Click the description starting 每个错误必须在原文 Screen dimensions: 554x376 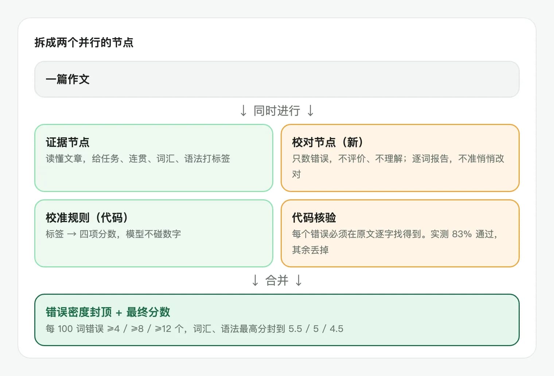[x=395, y=242]
